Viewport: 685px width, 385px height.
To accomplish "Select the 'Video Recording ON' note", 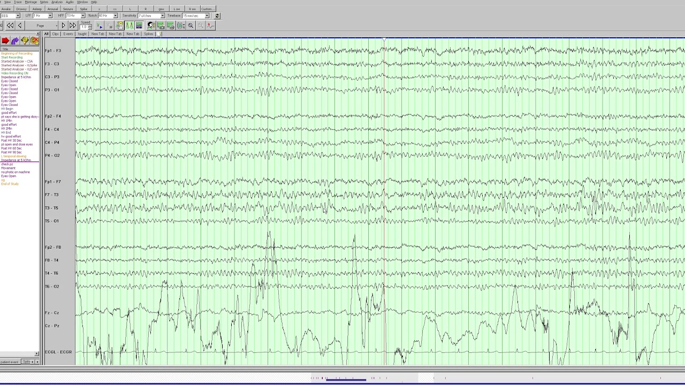I will tap(14, 73).
